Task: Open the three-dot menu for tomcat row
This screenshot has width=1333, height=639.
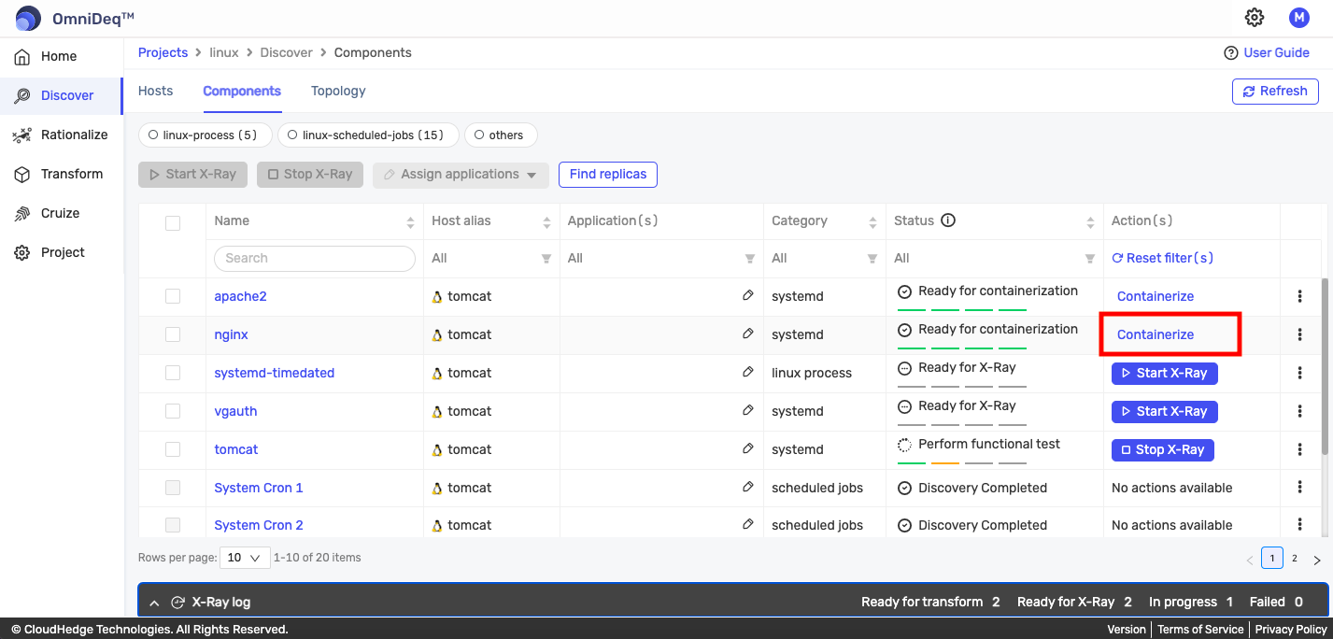Action: [1299, 449]
